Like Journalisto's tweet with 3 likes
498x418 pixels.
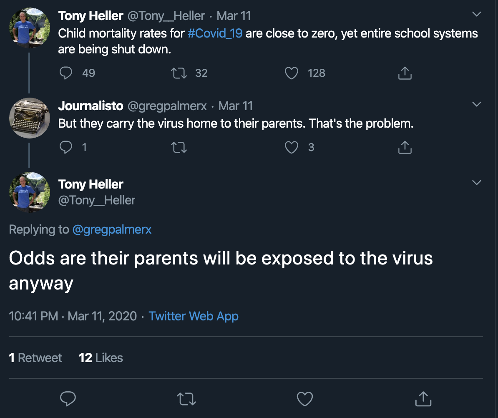[291, 147]
